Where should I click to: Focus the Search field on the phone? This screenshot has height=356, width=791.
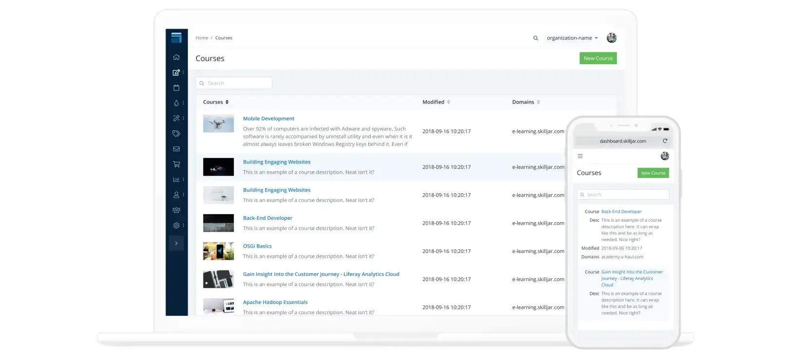(x=623, y=195)
